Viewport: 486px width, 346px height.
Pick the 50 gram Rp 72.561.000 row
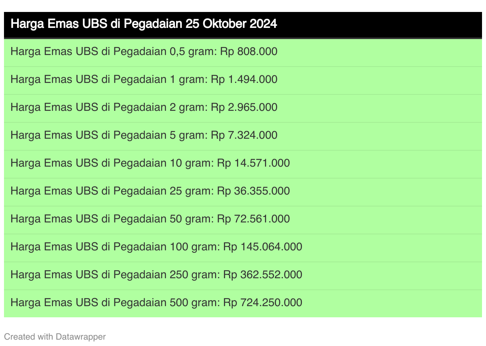pos(243,220)
